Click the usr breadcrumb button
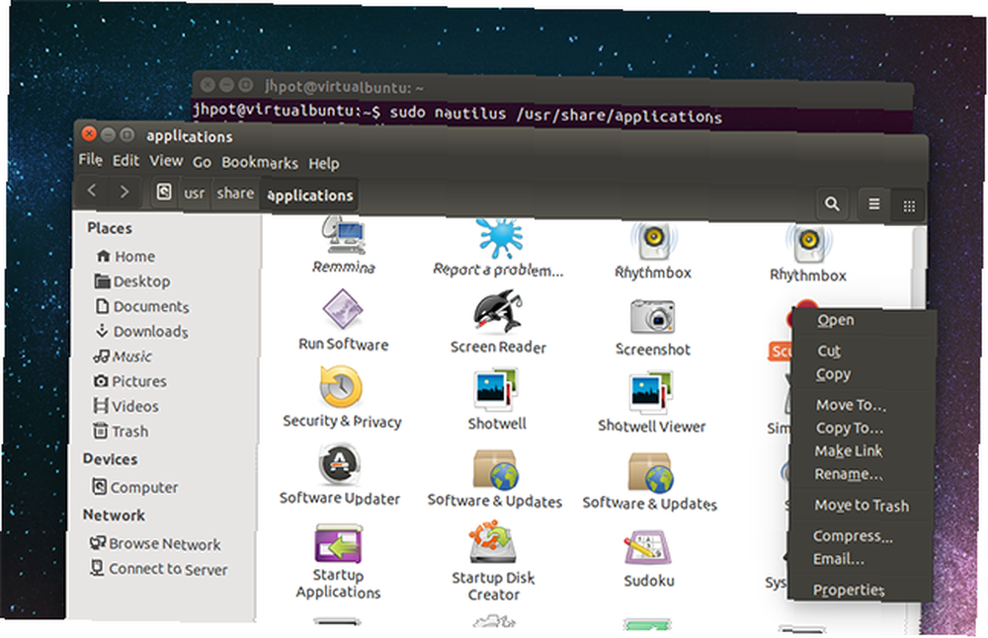988x638 pixels. pos(195,193)
